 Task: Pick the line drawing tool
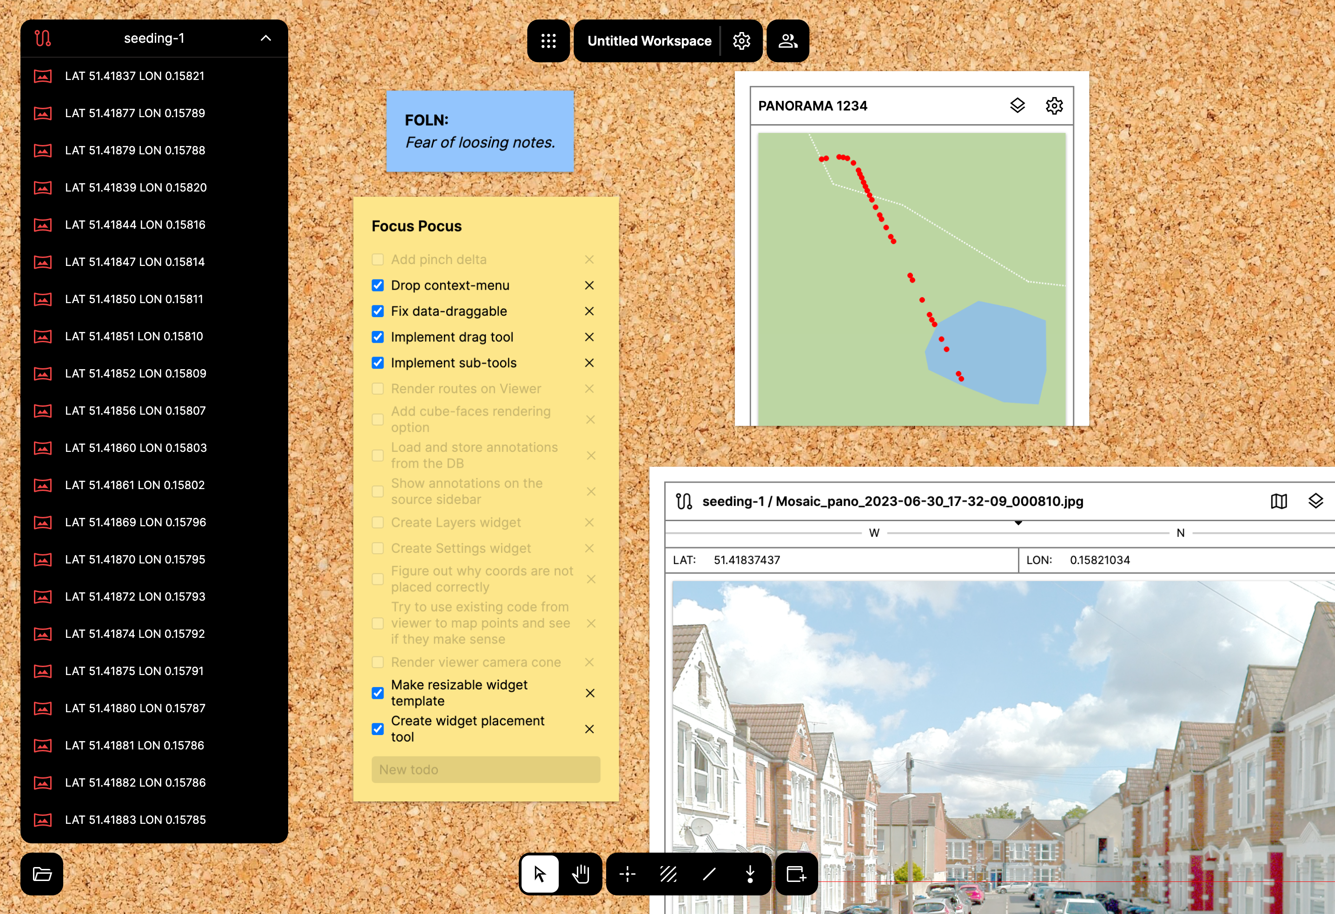coord(709,874)
